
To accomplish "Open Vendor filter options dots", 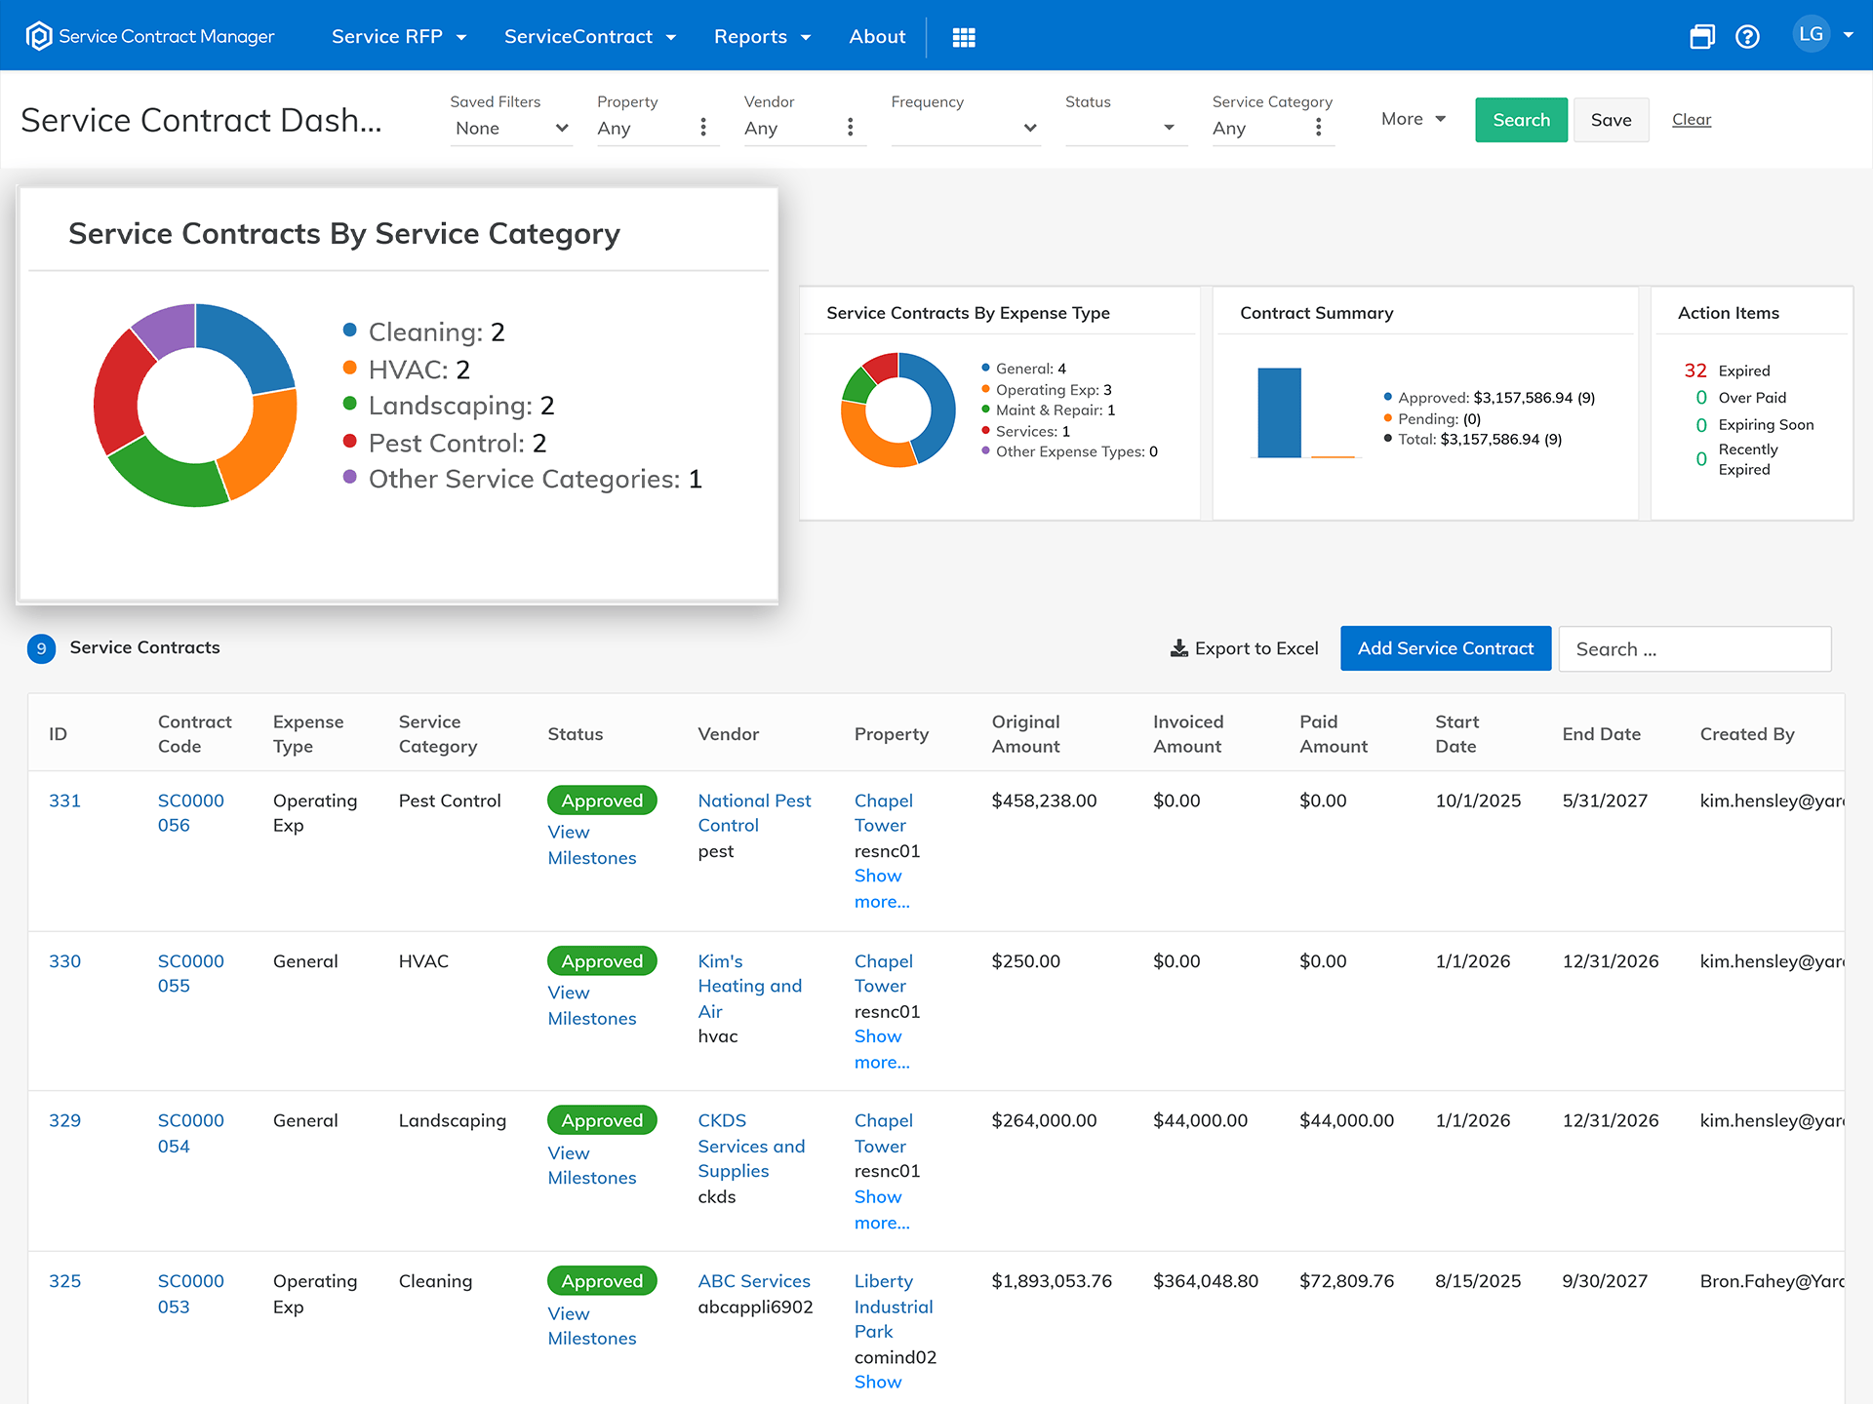I will point(851,128).
